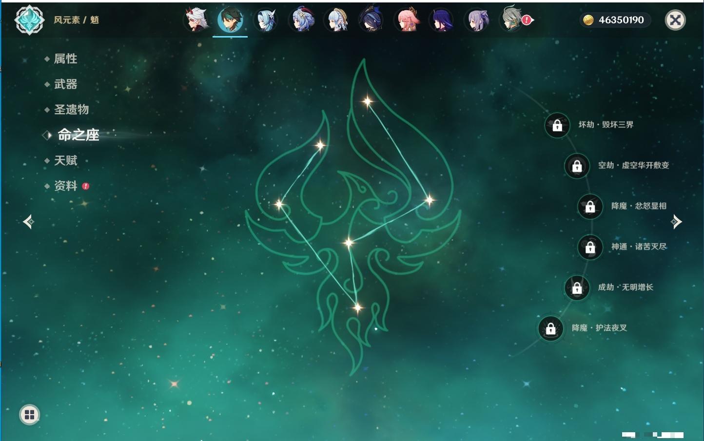Click the center constellation star

[348, 242]
